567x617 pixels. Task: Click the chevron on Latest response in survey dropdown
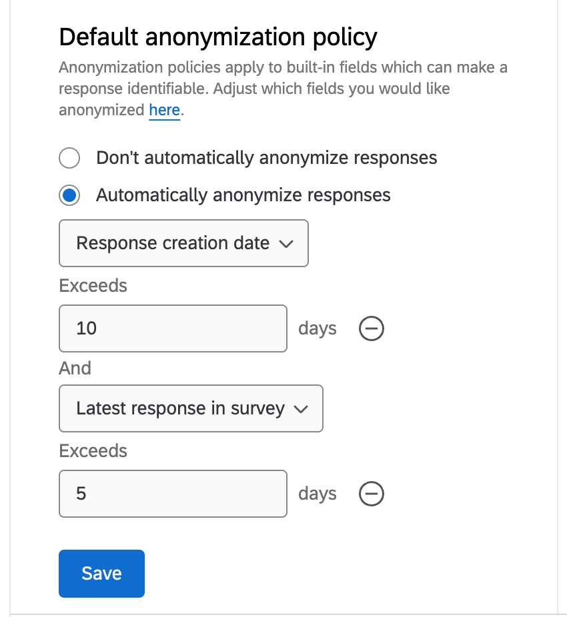click(301, 408)
